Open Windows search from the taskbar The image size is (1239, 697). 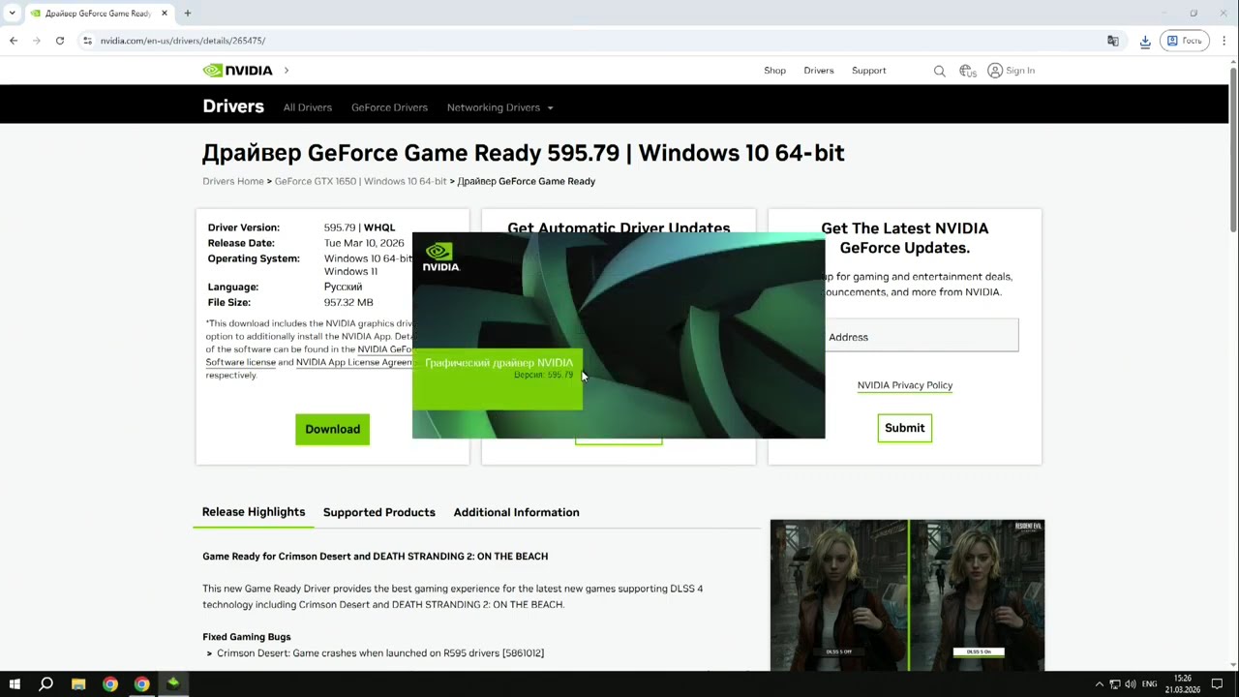[45, 684]
